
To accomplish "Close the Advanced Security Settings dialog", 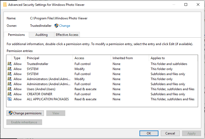I will click(198, 5).
